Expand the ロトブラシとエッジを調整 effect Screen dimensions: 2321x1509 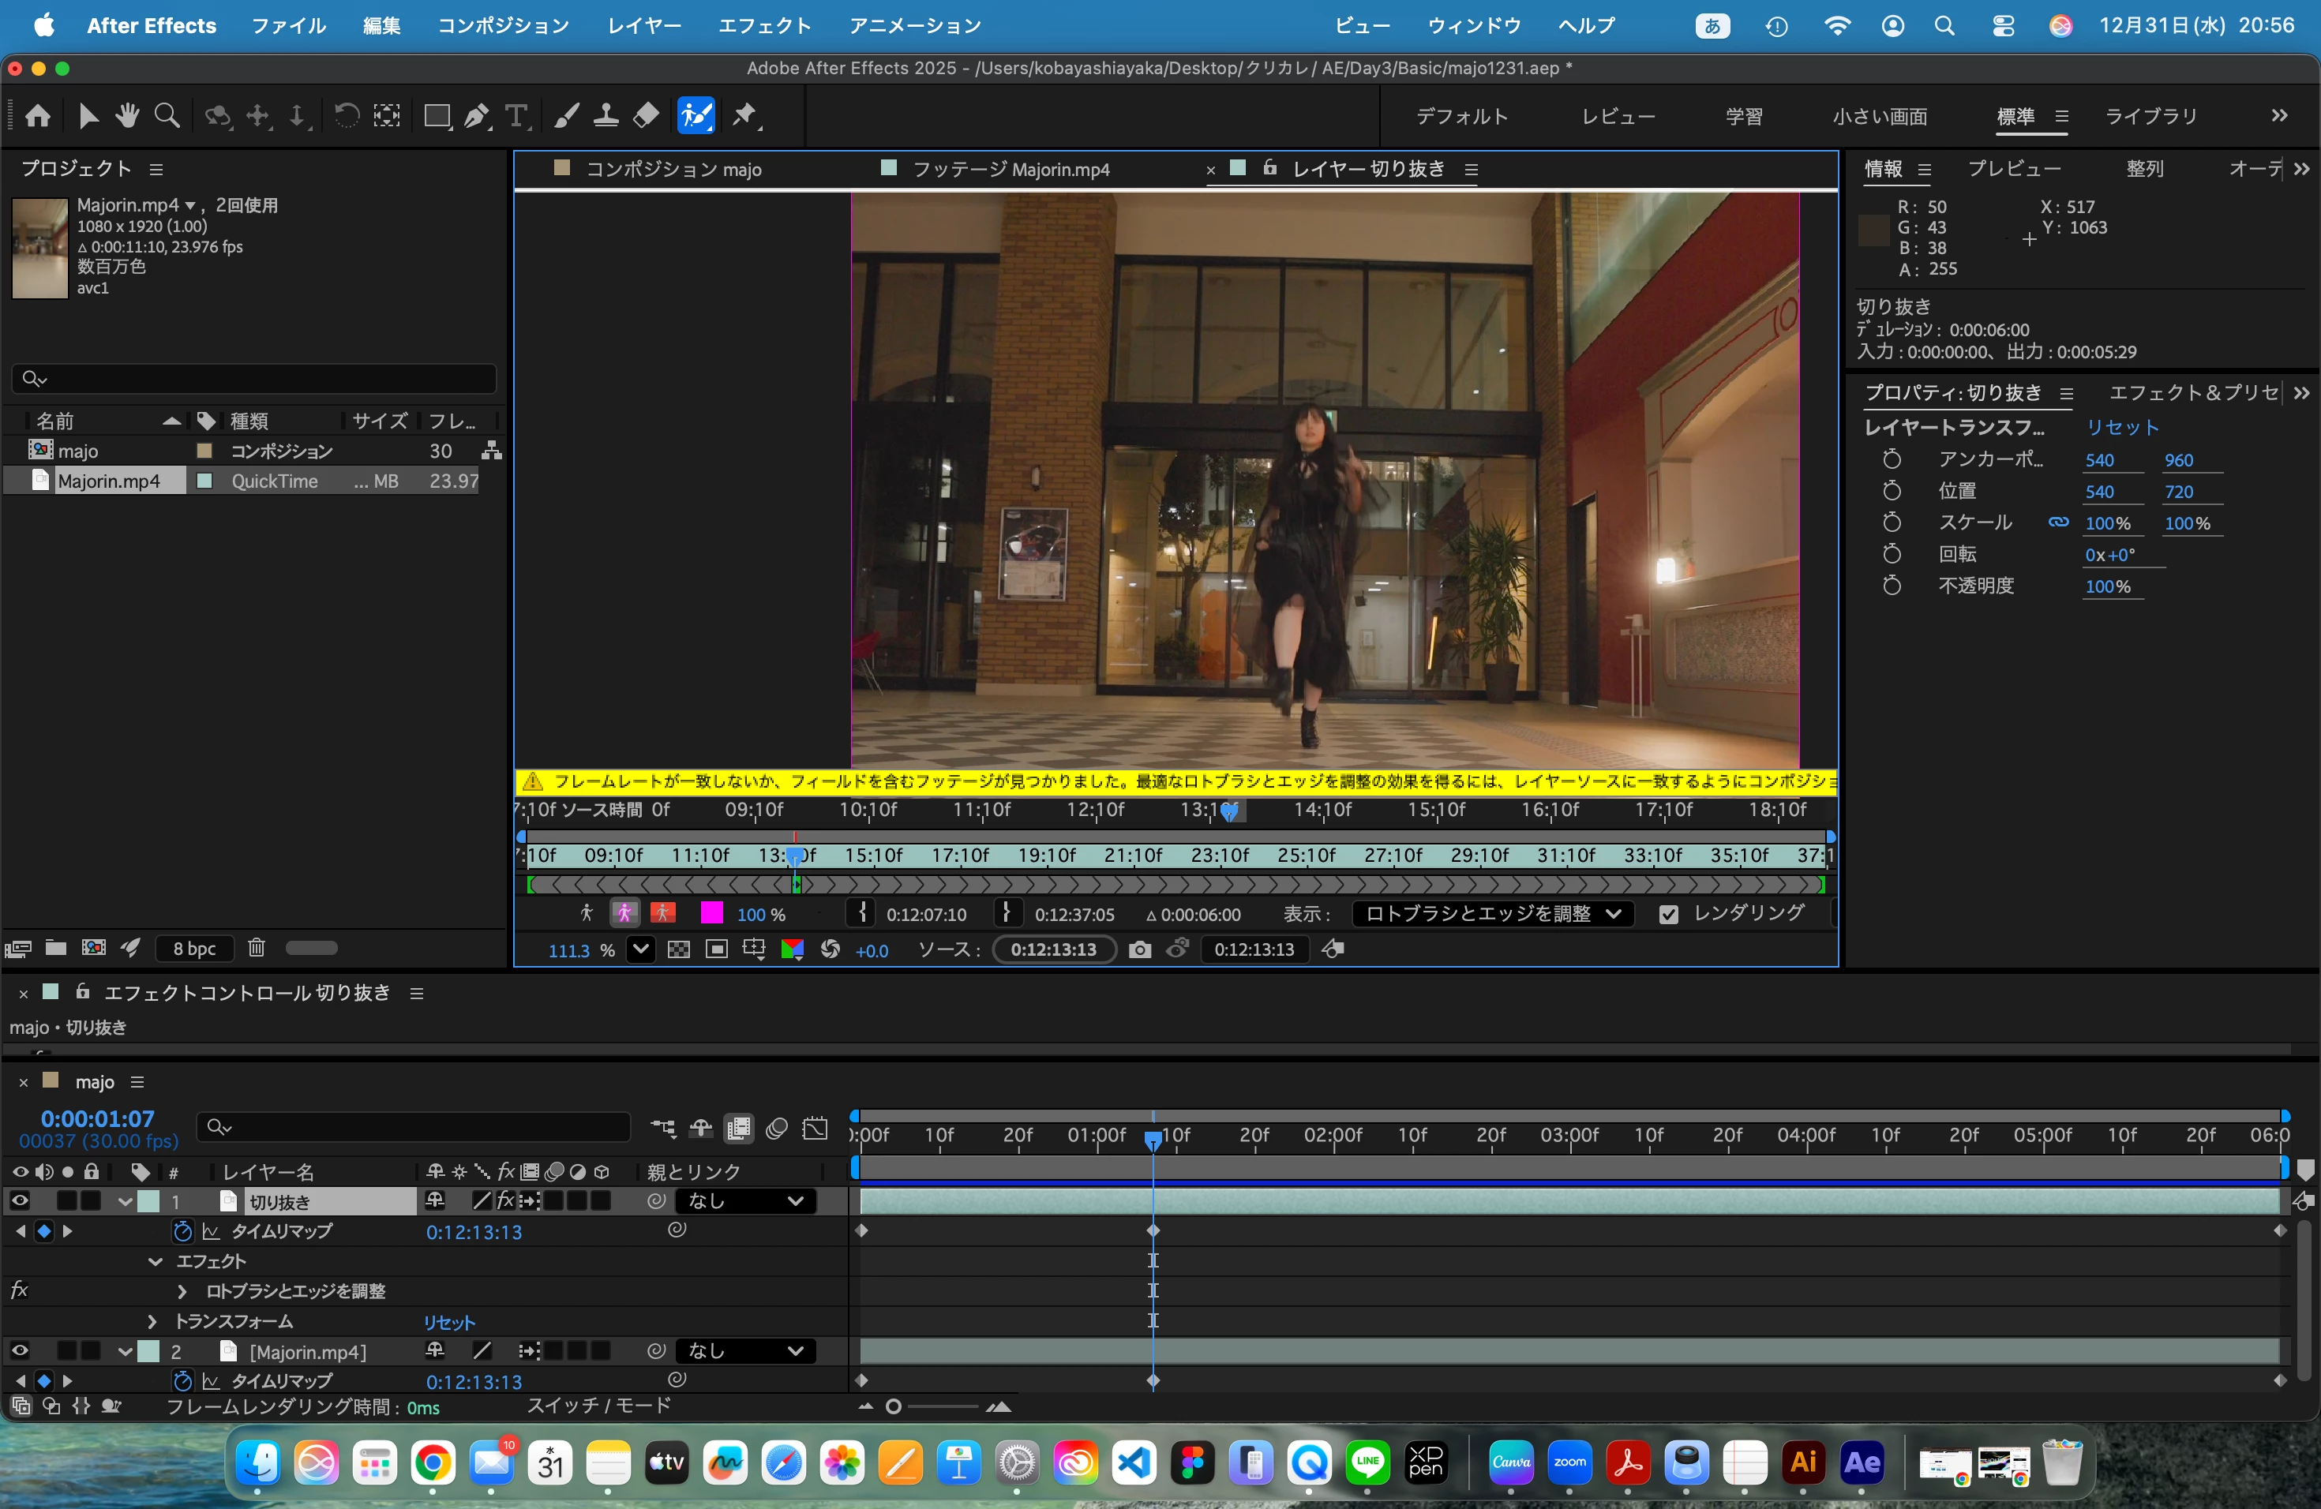click(x=182, y=1292)
